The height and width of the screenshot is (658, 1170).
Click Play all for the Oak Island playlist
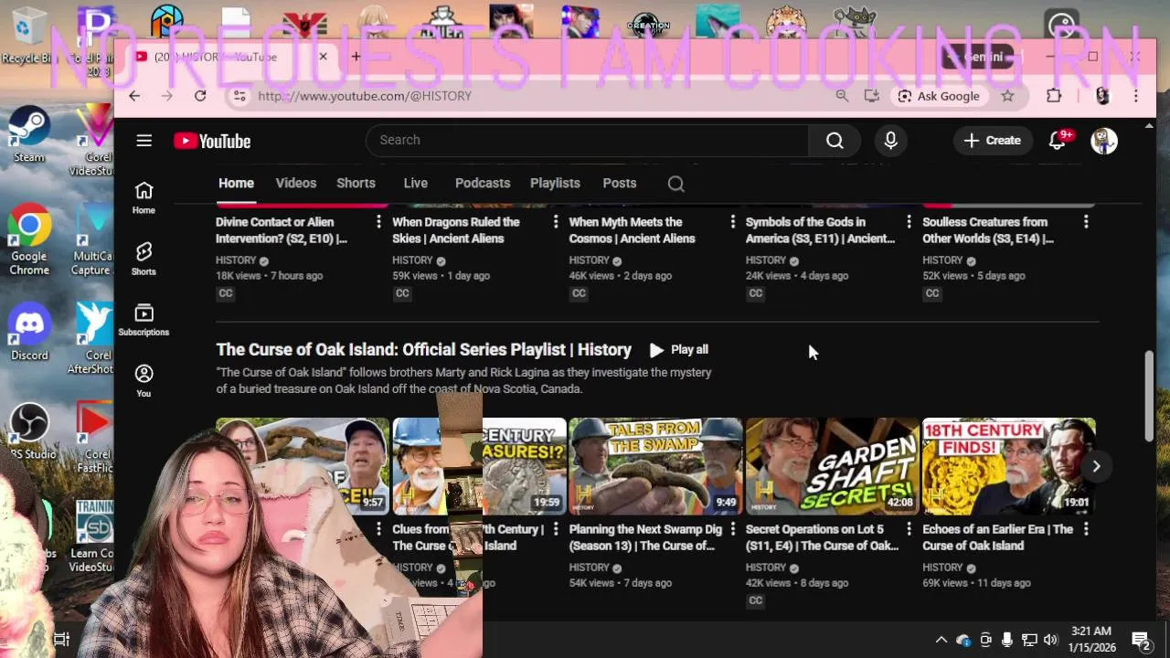click(678, 350)
